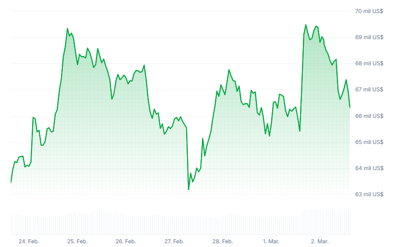Select the 27. Feb. date marker

(174, 241)
